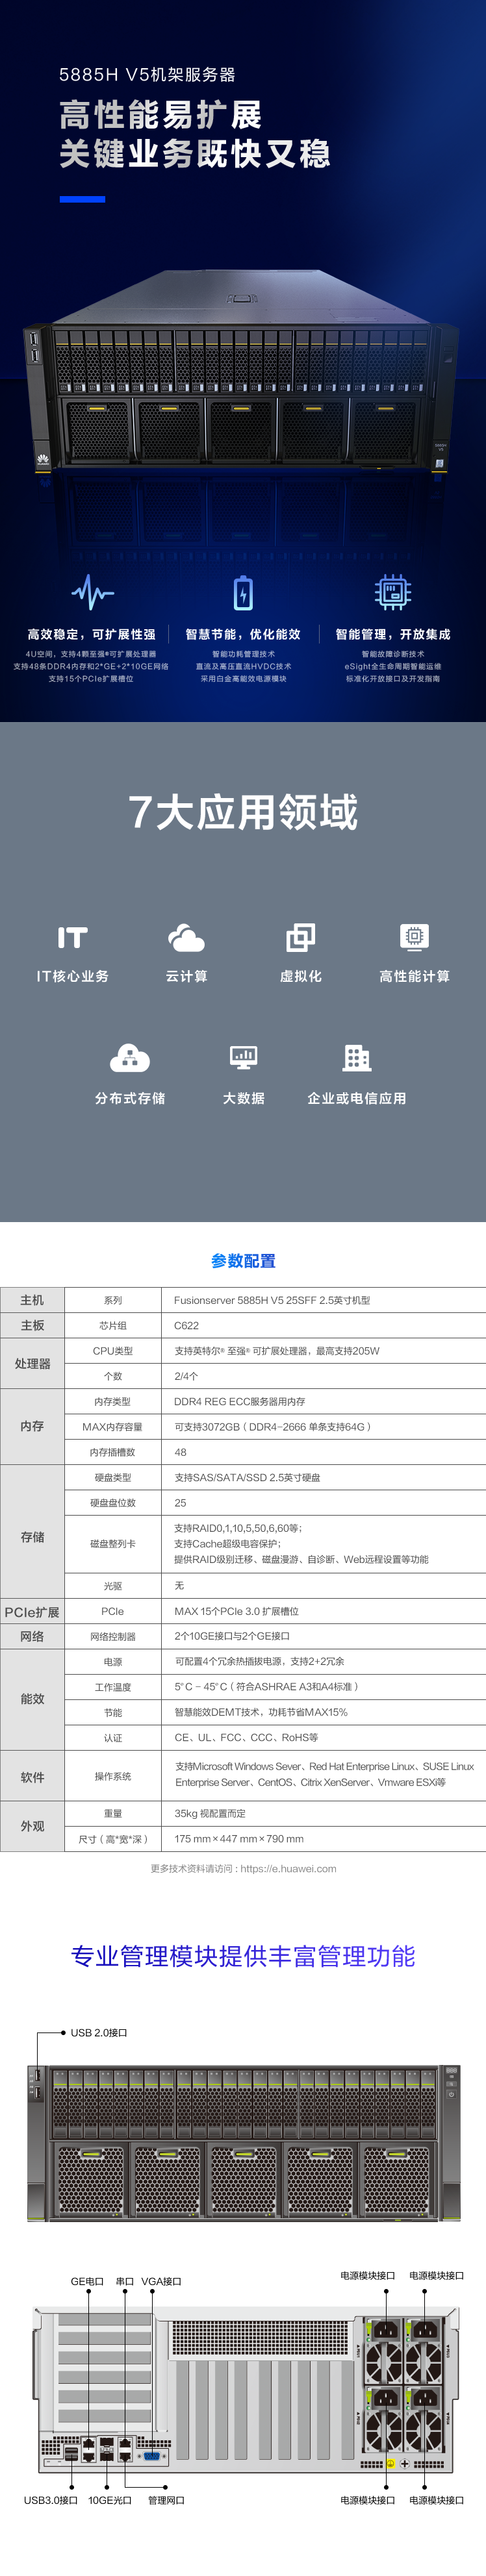Select the IT icon for IT核心业务
Screen dimensions: 486x2576
72,937
